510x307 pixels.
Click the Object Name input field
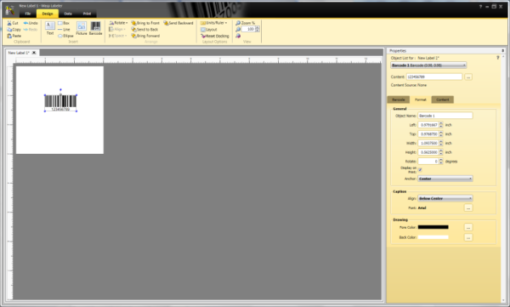coord(445,116)
